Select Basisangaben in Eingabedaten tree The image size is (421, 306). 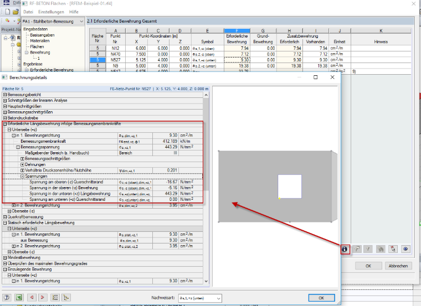(42, 35)
